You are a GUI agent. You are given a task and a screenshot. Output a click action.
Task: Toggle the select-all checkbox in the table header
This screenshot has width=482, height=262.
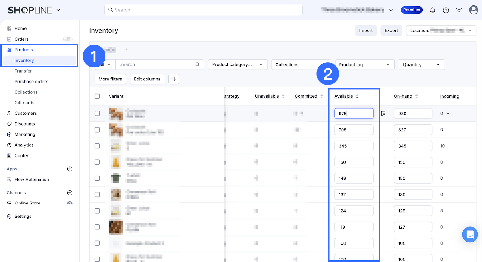[97, 96]
